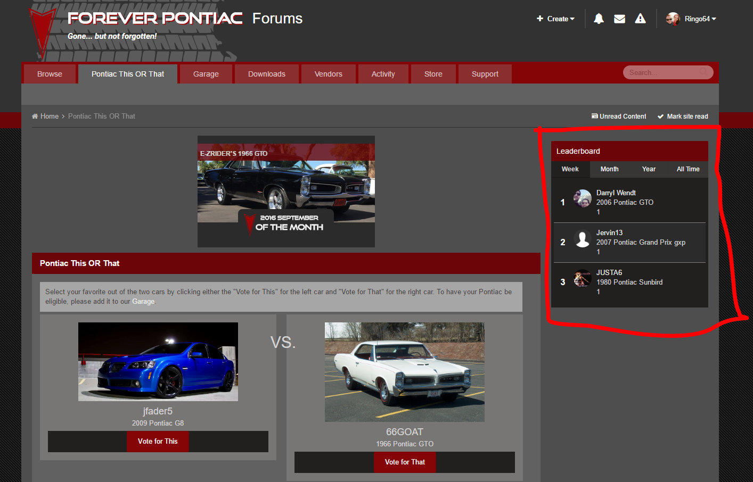Open the 2006 Pontiac GTO link
753x482 pixels.
625,202
